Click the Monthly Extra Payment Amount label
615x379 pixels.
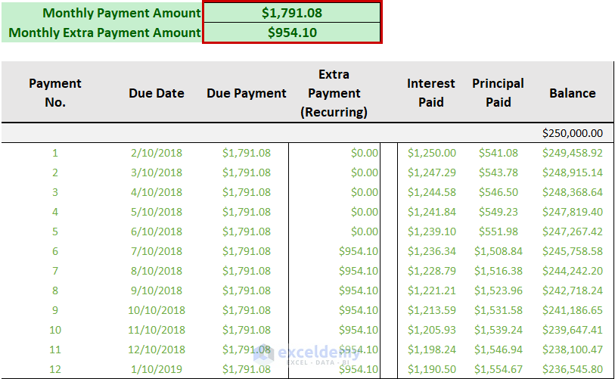click(x=105, y=33)
